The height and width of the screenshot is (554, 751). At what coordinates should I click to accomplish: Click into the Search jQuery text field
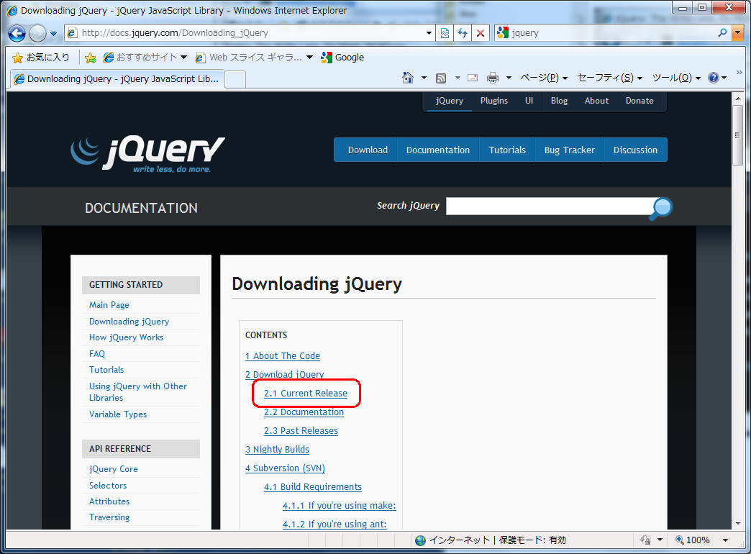pos(547,206)
